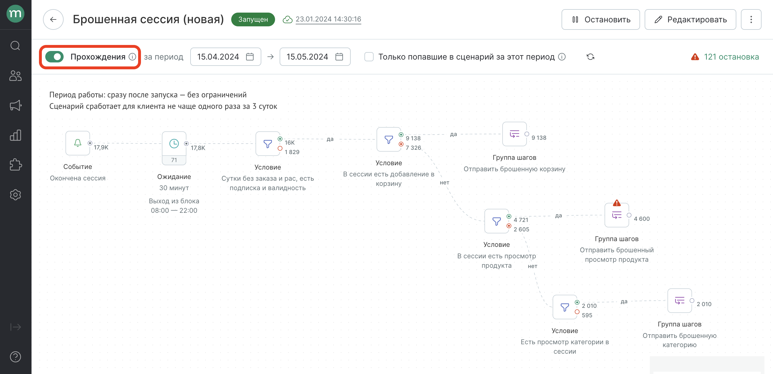Select the Отправить брошенную корзину step group block

pos(514,134)
